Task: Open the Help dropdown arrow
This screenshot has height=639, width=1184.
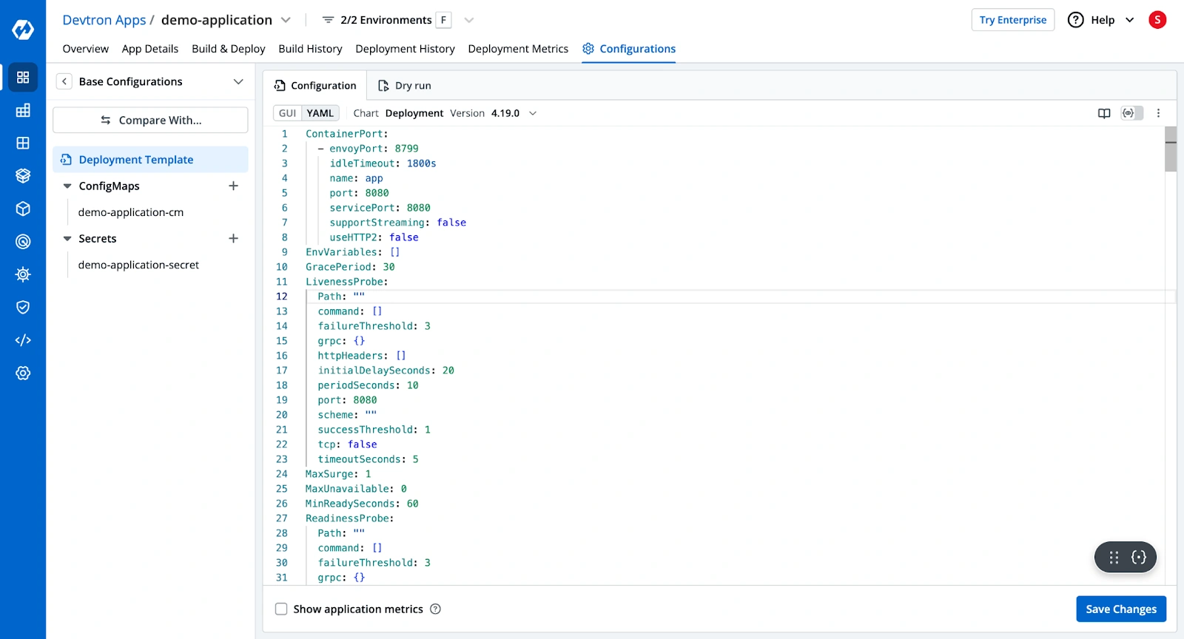Action: (x=1129, y=20)
